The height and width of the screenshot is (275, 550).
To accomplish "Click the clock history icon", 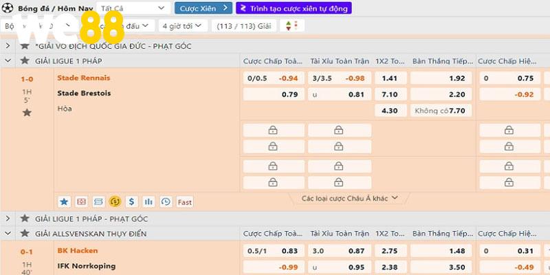I will point(166,201).
